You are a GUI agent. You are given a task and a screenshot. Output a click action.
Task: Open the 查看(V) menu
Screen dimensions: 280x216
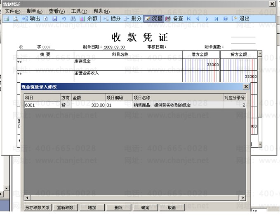[x=57, y=11]
